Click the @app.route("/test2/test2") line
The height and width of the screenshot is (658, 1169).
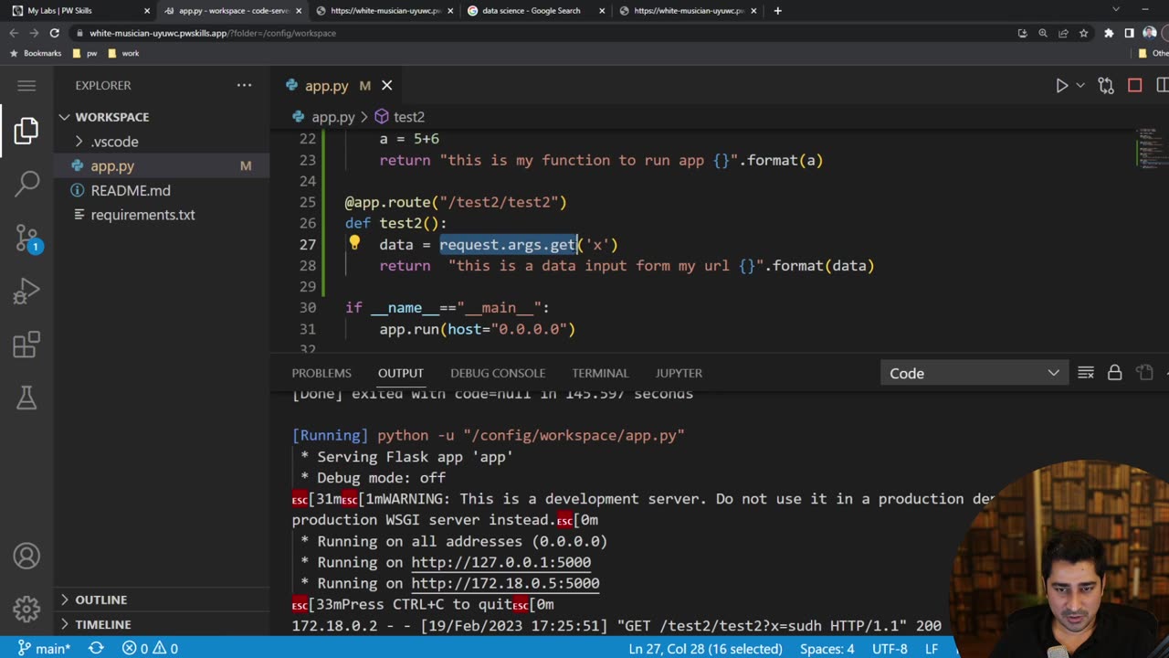tap(456, 202)
